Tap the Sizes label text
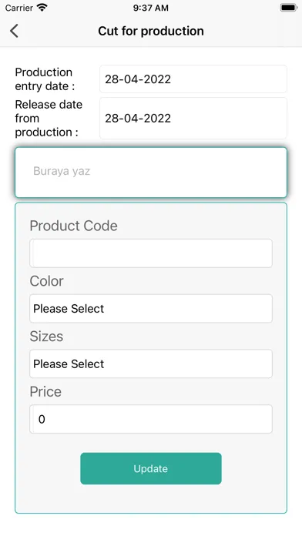 [x=46, y=337]
